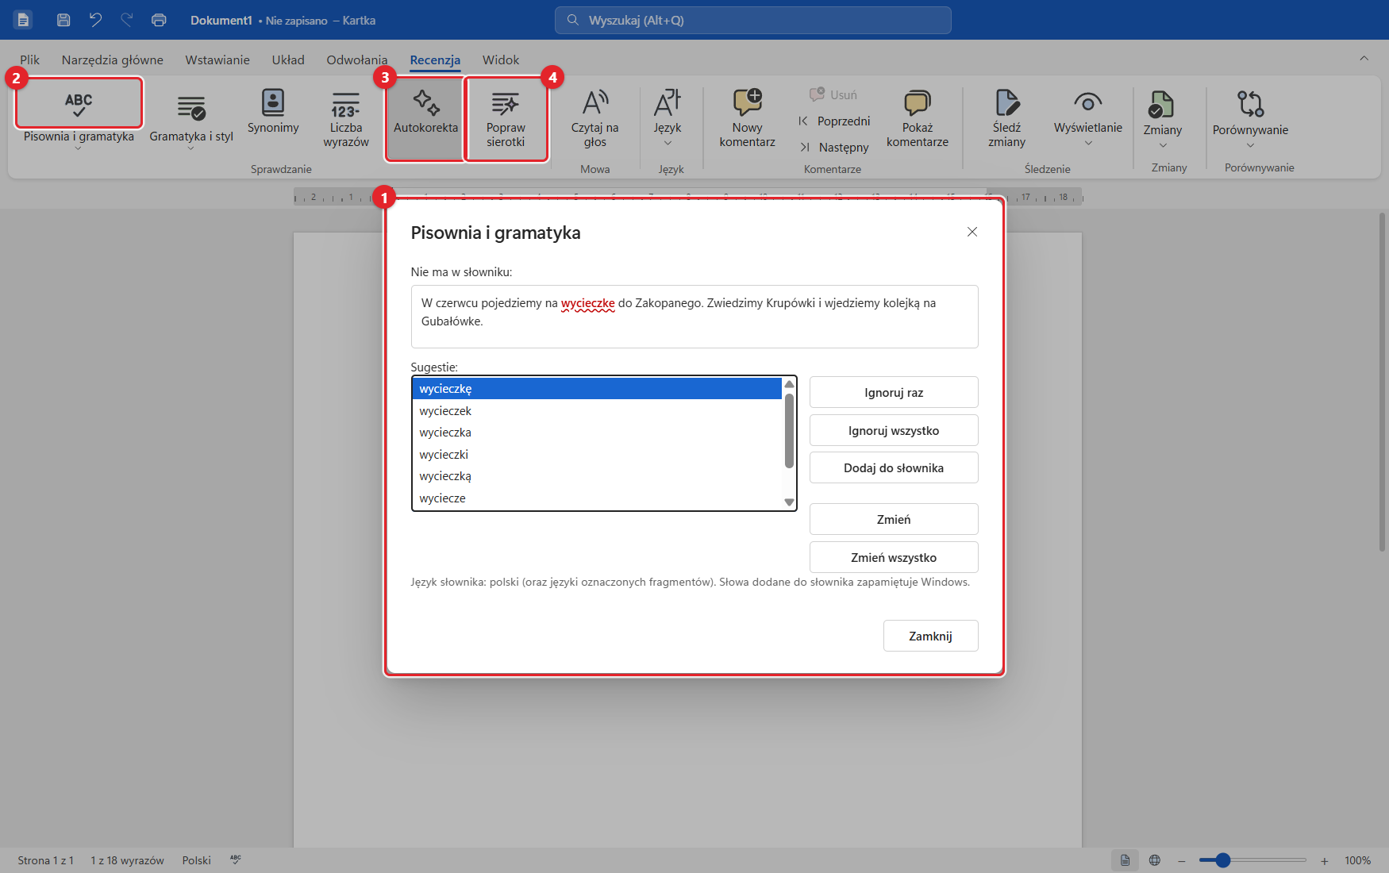Switch to Wstawianie tab
This screenshot has height=873, width=1389.
point(217,60)
